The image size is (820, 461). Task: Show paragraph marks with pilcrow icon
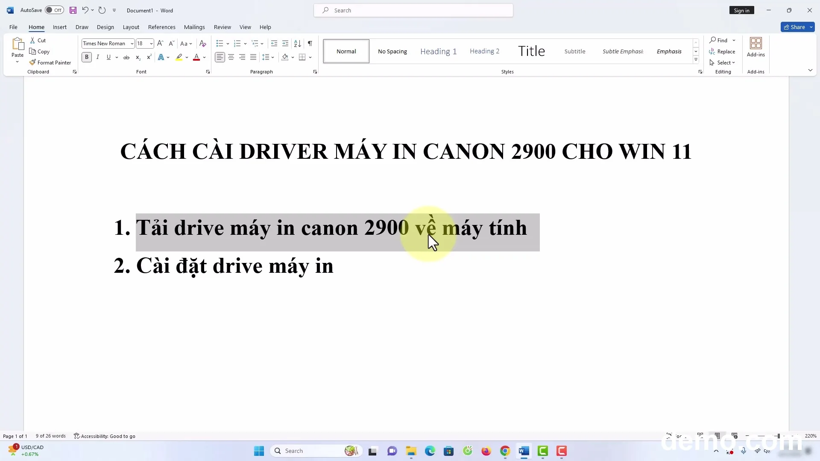pos(310,44)
